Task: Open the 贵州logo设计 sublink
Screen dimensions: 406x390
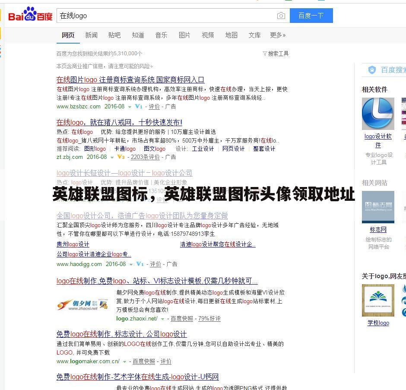Action: pyautogui.click(x=73, y=244)
